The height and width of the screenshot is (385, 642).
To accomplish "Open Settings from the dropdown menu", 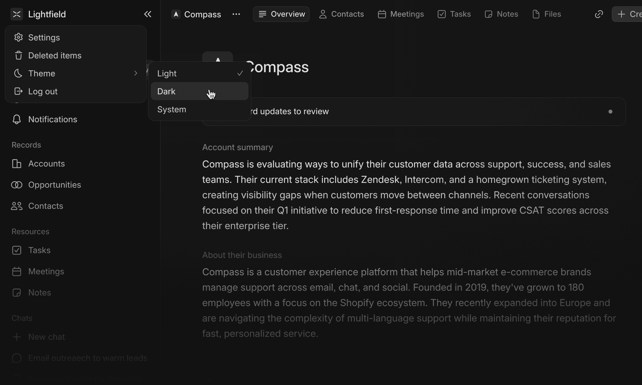I will (x=44, y=38).
